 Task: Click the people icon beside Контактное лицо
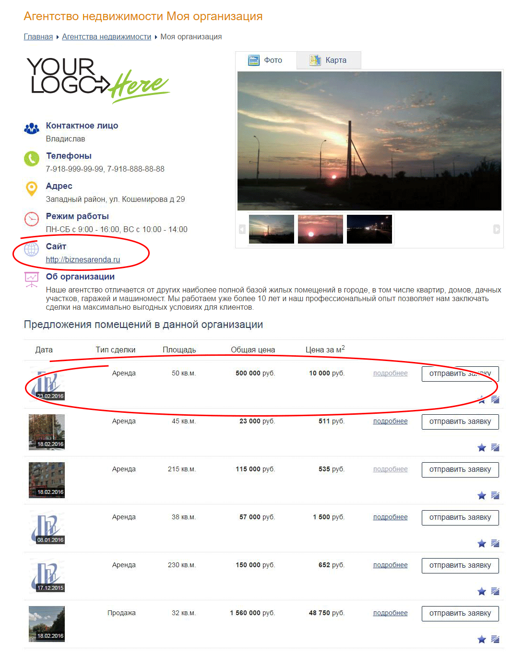click(32, 128)
